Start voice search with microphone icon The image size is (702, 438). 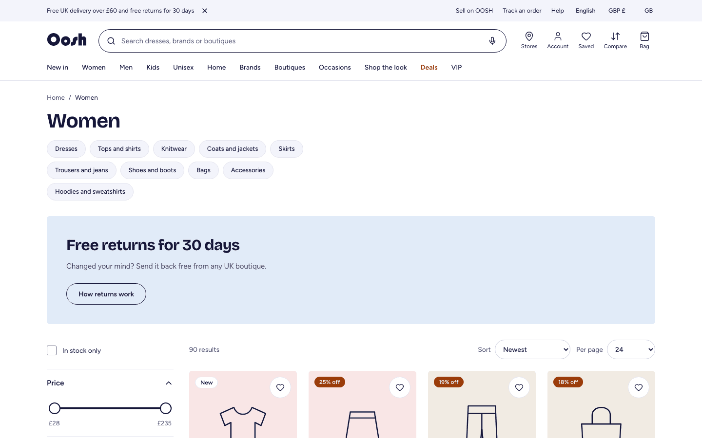coord(492,41)
